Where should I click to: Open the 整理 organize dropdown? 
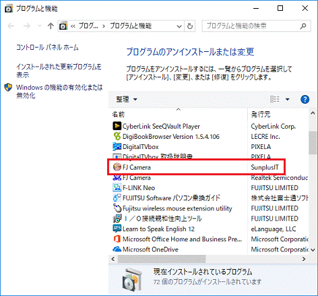(127, 99)
